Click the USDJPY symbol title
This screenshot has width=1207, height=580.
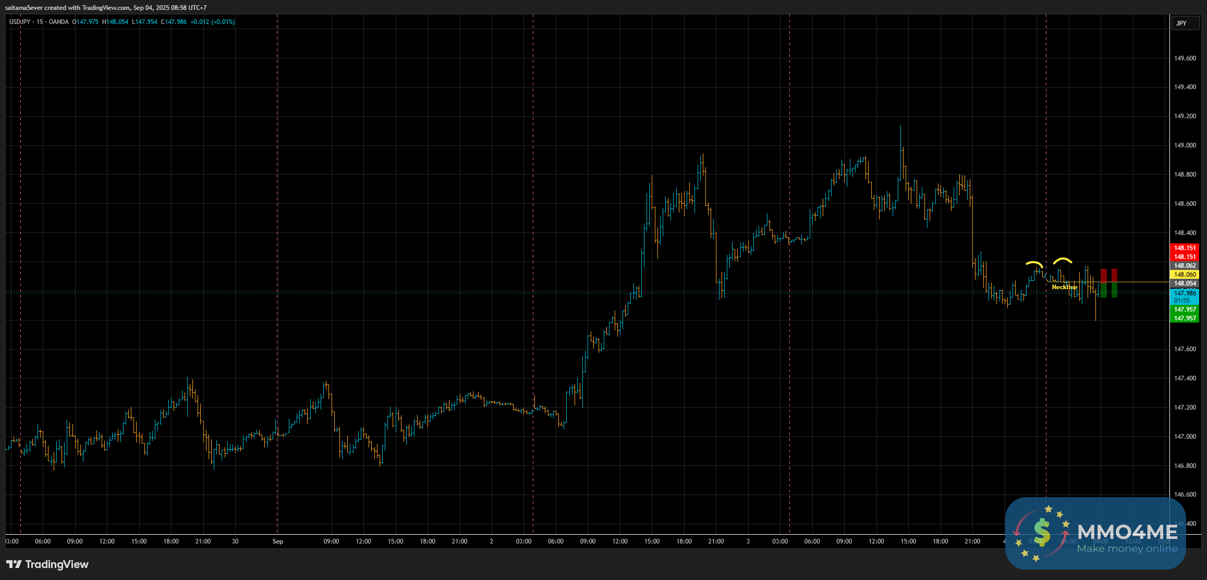click(x=20, y=22)
